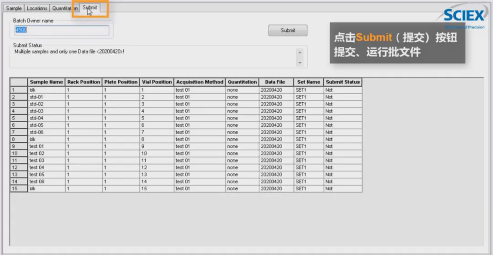Open the Locations tab
Screen dimensions: 493x255
pyautogui.click(x=37, y=9)
